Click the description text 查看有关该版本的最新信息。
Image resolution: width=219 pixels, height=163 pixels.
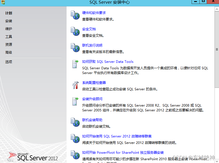tap(103, 52)
